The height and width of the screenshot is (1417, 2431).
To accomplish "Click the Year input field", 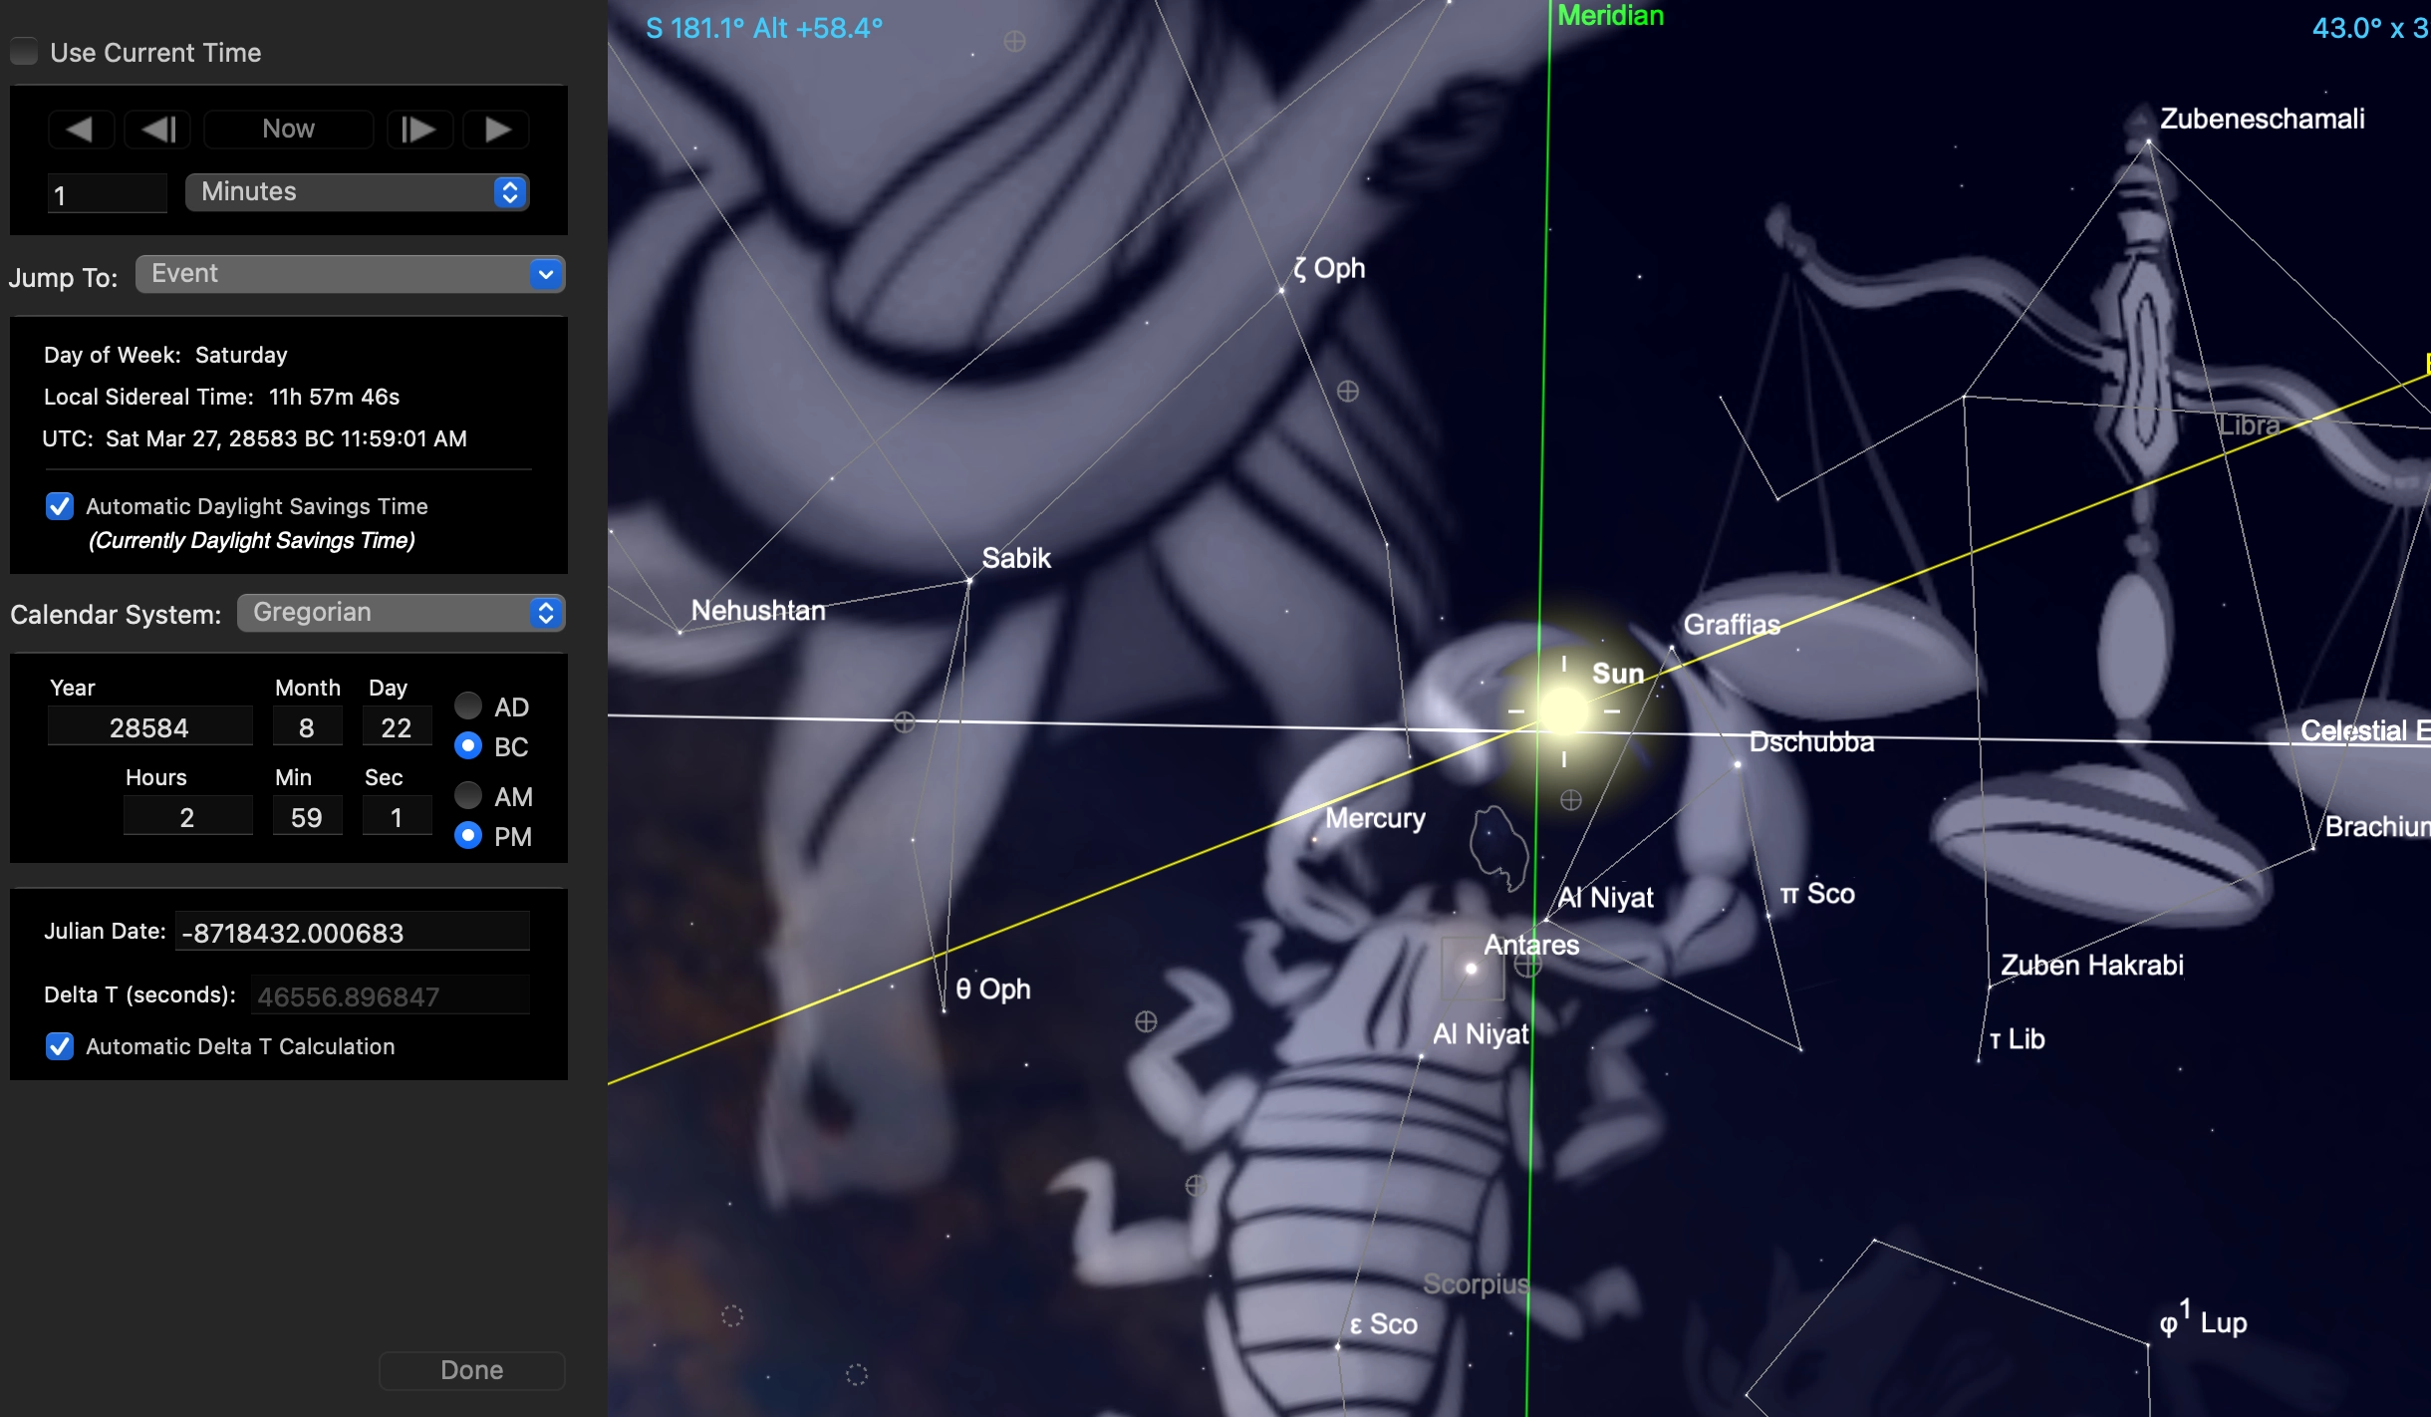I will click(x=149, y=727).
